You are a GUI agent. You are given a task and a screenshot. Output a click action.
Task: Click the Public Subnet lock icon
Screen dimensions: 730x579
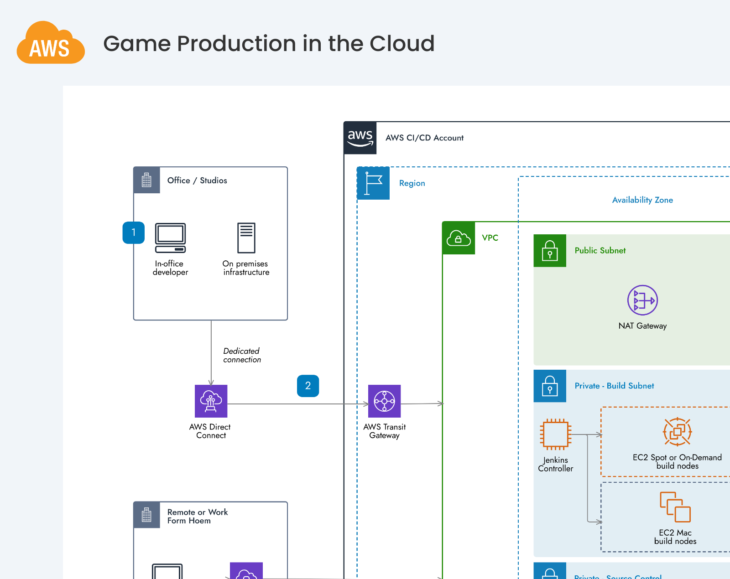click(550, 251)
